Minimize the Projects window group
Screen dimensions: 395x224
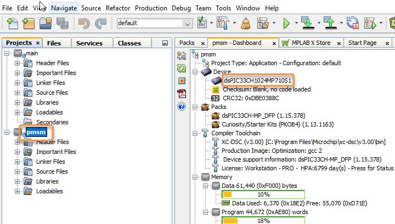tap(165, 43)
